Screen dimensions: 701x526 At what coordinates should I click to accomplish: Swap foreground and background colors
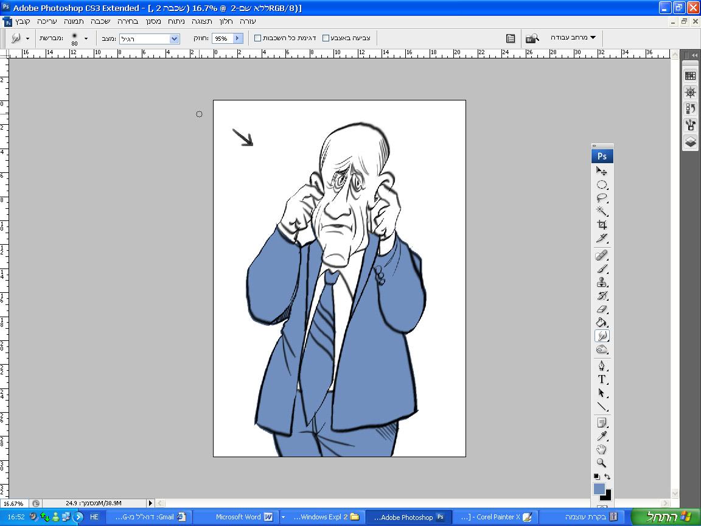click(607, 477)
